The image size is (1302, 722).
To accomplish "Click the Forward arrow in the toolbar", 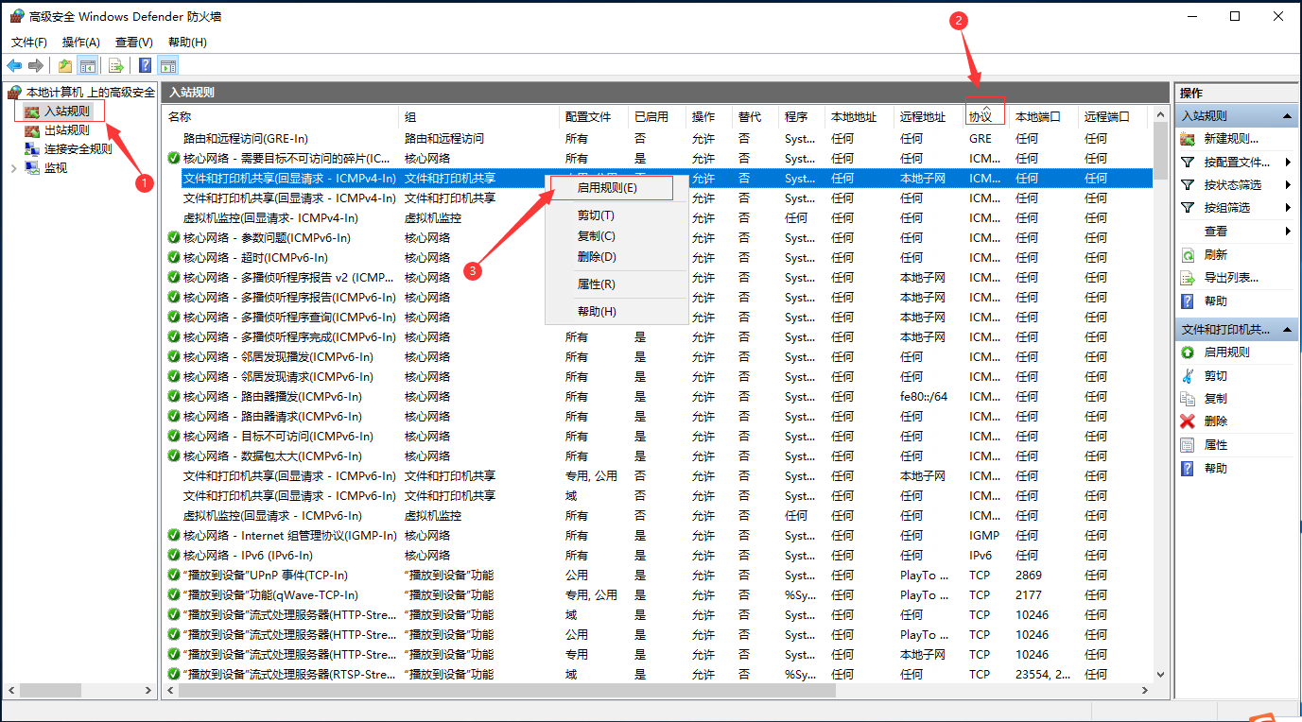I will [36, 65].
